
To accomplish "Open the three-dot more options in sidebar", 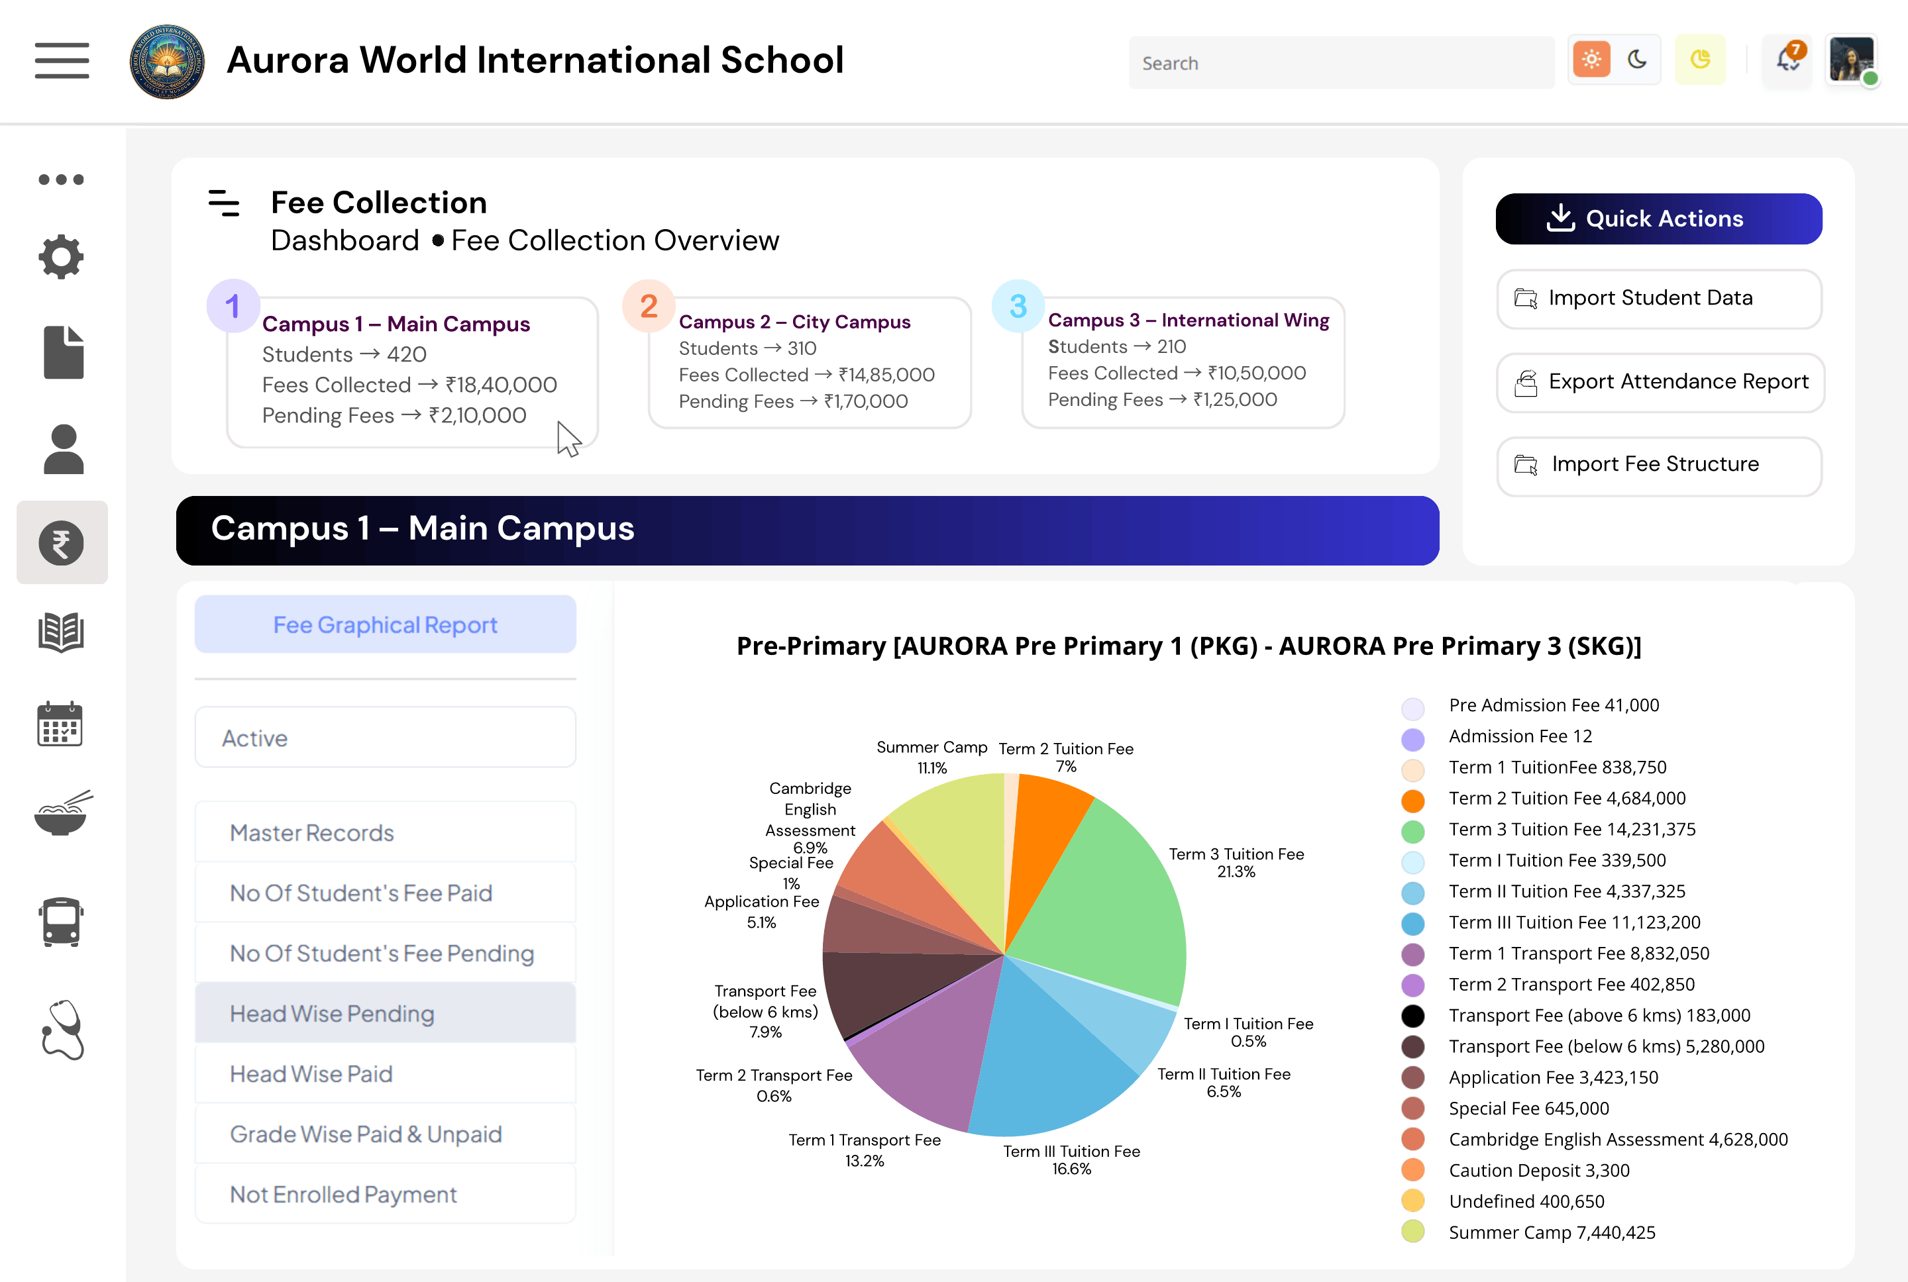I will [62, 179].
